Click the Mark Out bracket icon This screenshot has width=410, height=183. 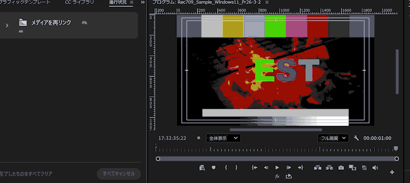coord(236,168)
